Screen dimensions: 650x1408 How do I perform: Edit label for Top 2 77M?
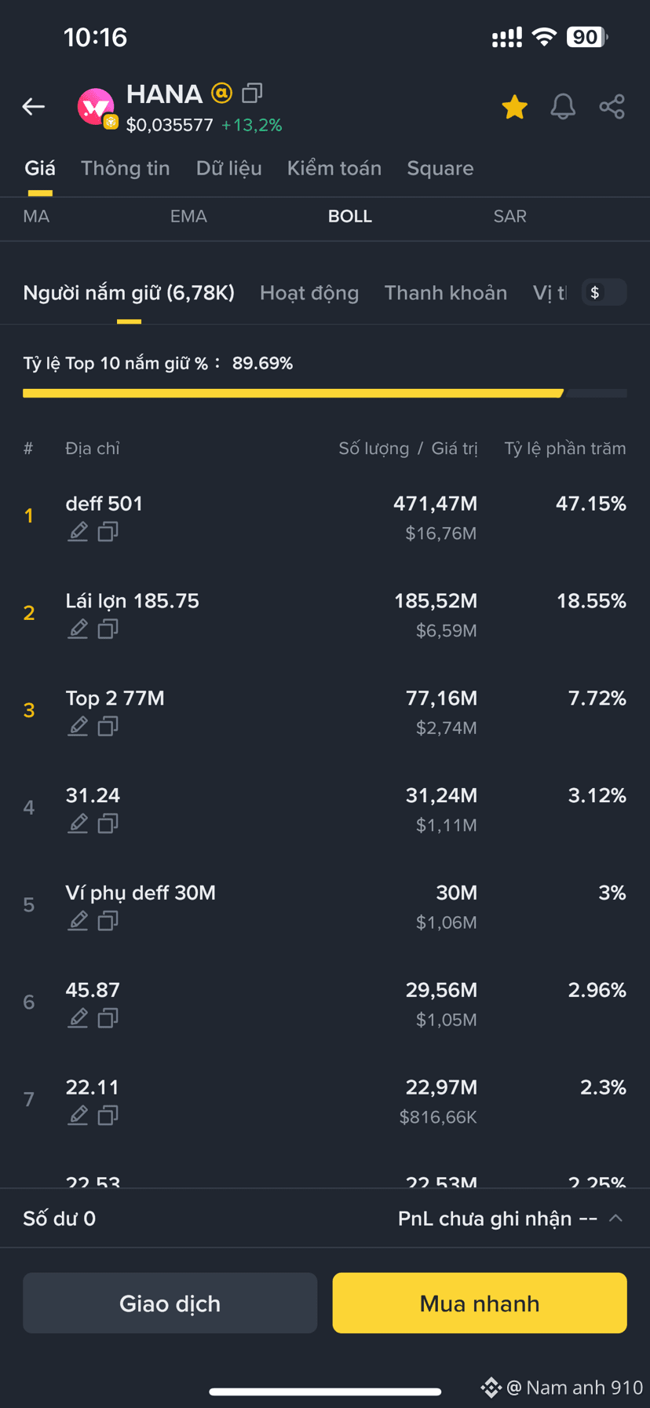(x=78, y=727)
